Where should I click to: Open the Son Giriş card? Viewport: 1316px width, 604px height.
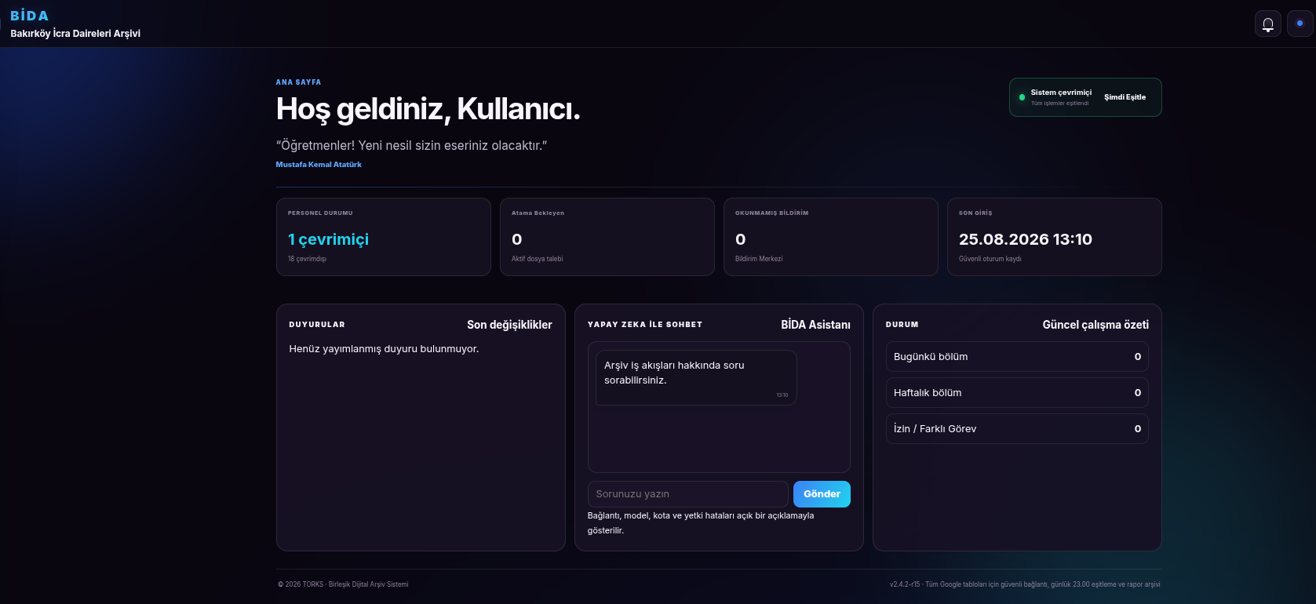(x=1055, y=237)
